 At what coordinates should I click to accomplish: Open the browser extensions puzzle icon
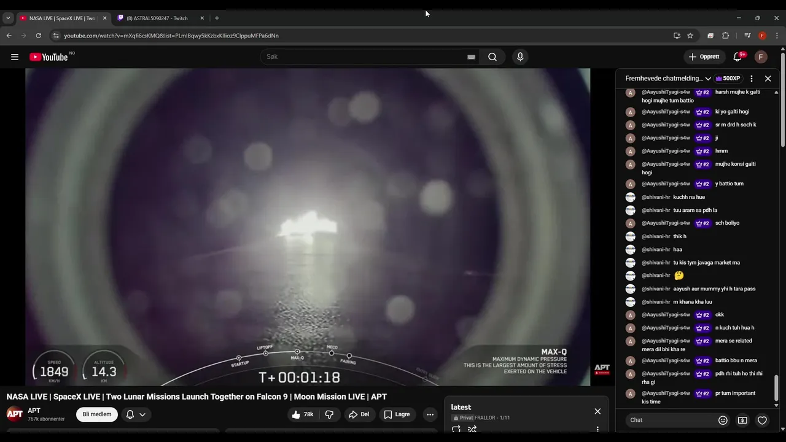[x=725, y=36]
